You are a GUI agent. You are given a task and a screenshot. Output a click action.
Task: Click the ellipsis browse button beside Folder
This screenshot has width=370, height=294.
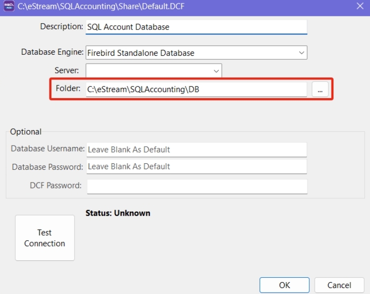click(x=320, y=89)
